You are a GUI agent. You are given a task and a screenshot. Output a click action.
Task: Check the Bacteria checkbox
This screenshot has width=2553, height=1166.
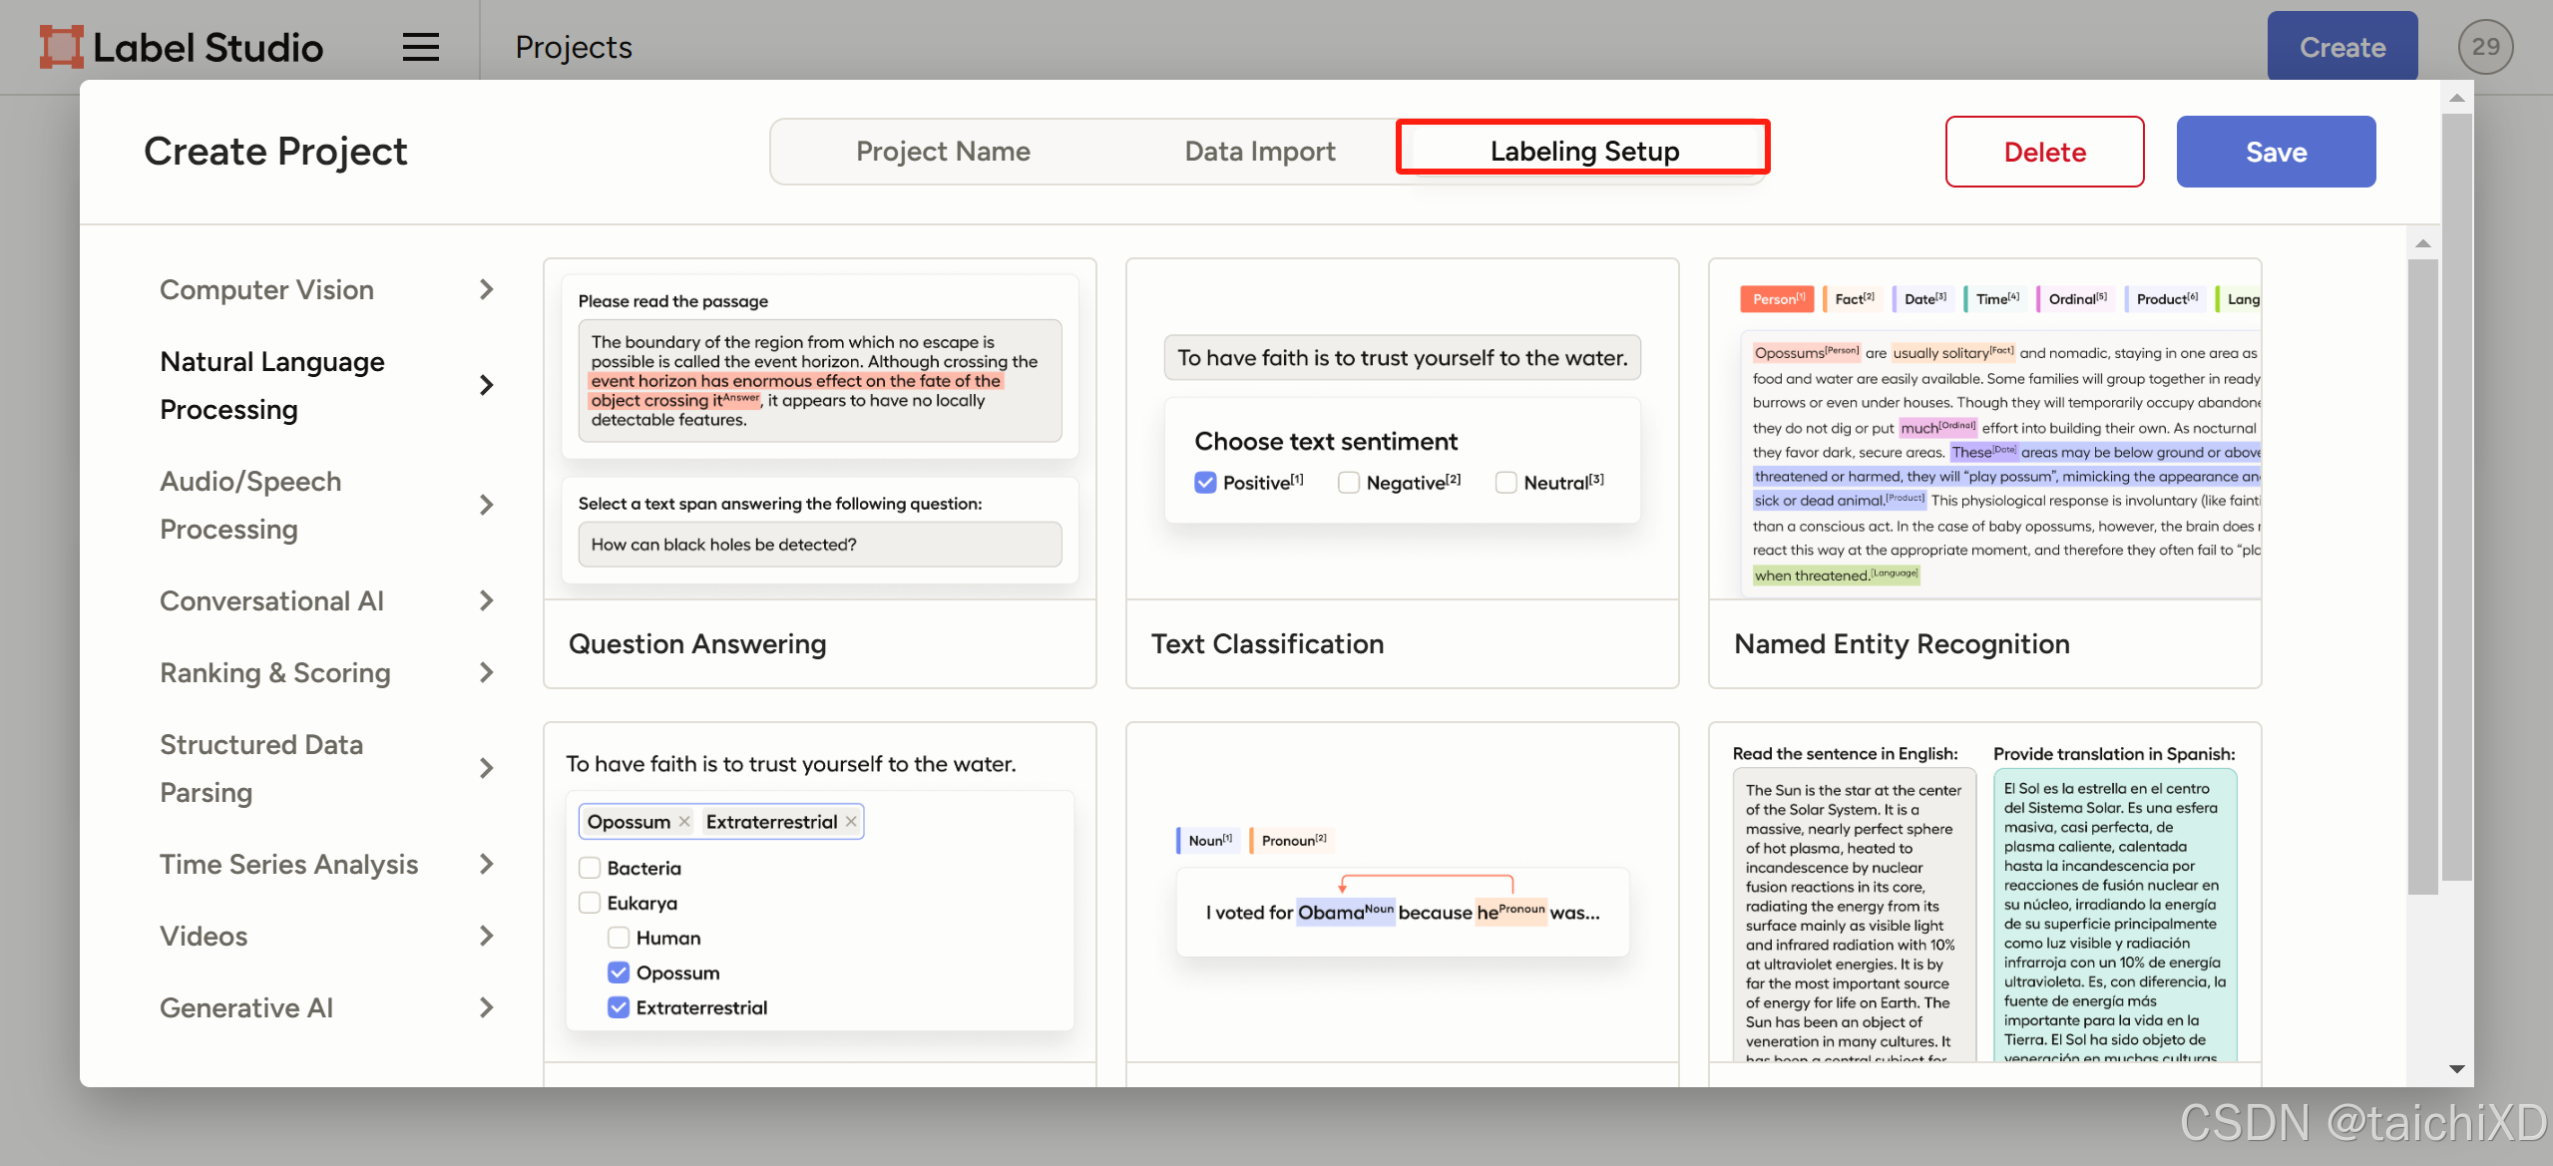click(590, 868)
